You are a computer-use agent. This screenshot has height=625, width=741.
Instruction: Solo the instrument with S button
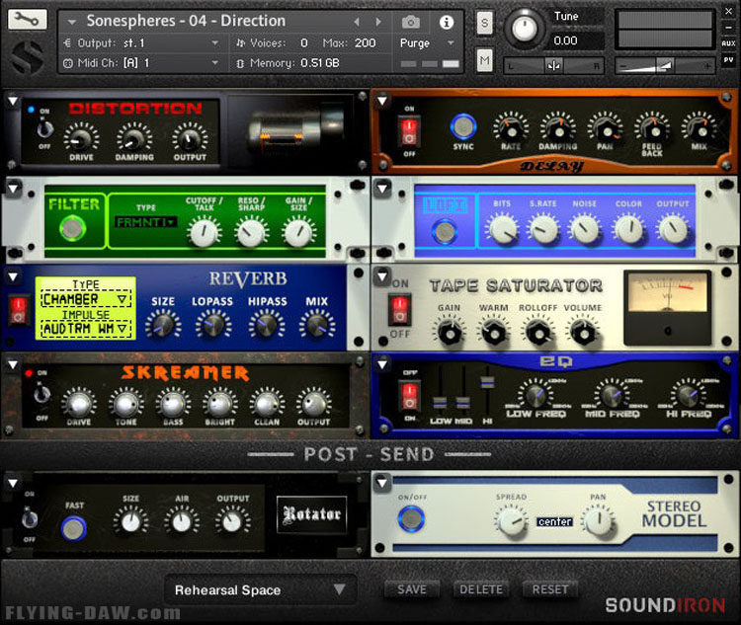click(484, 22)
